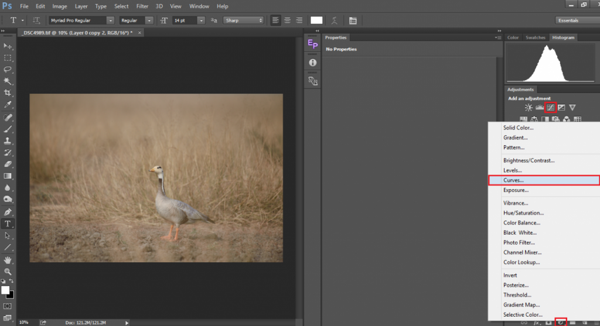Click the white text color swatch
The width and height of the screenshot is (600, 326).
click(x=316, y=20)
